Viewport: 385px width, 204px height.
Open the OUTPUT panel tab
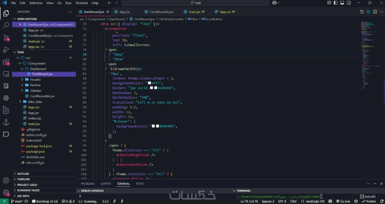[x=106, y=184]
